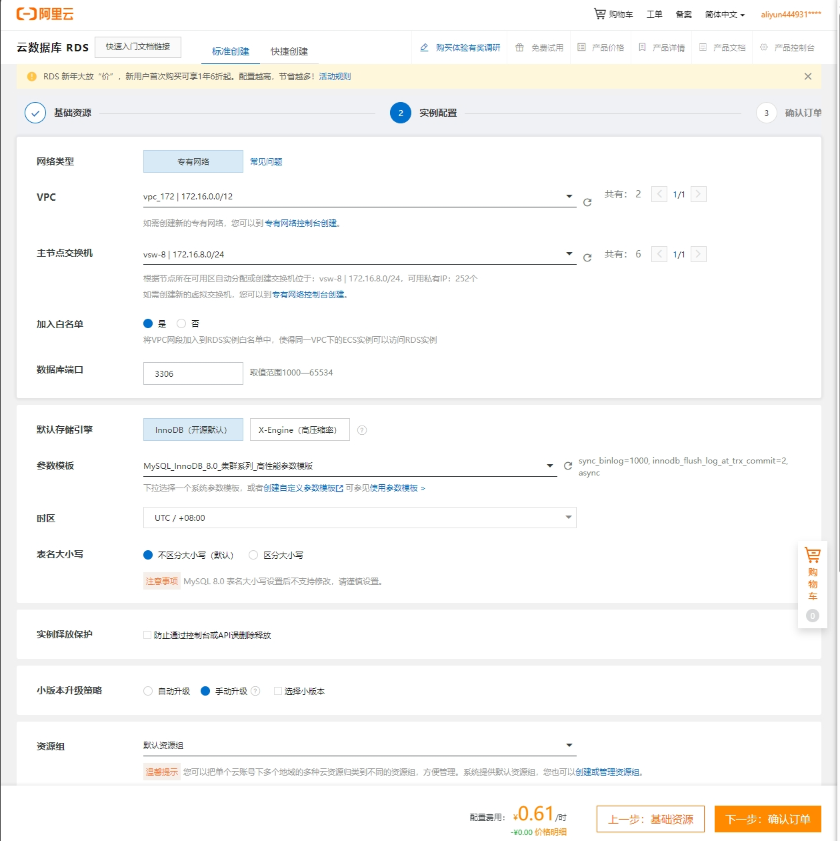
Task: Click the Alibaba Cloud logo
Action: [x=45, y=14]
